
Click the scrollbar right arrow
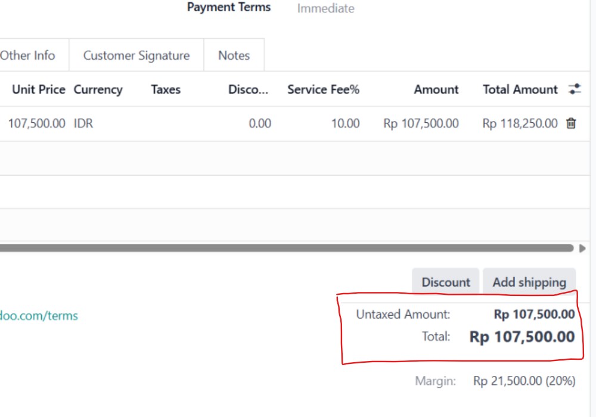click(582, 248)
